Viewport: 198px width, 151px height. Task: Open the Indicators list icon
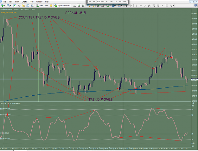click(x=108, y=6)
